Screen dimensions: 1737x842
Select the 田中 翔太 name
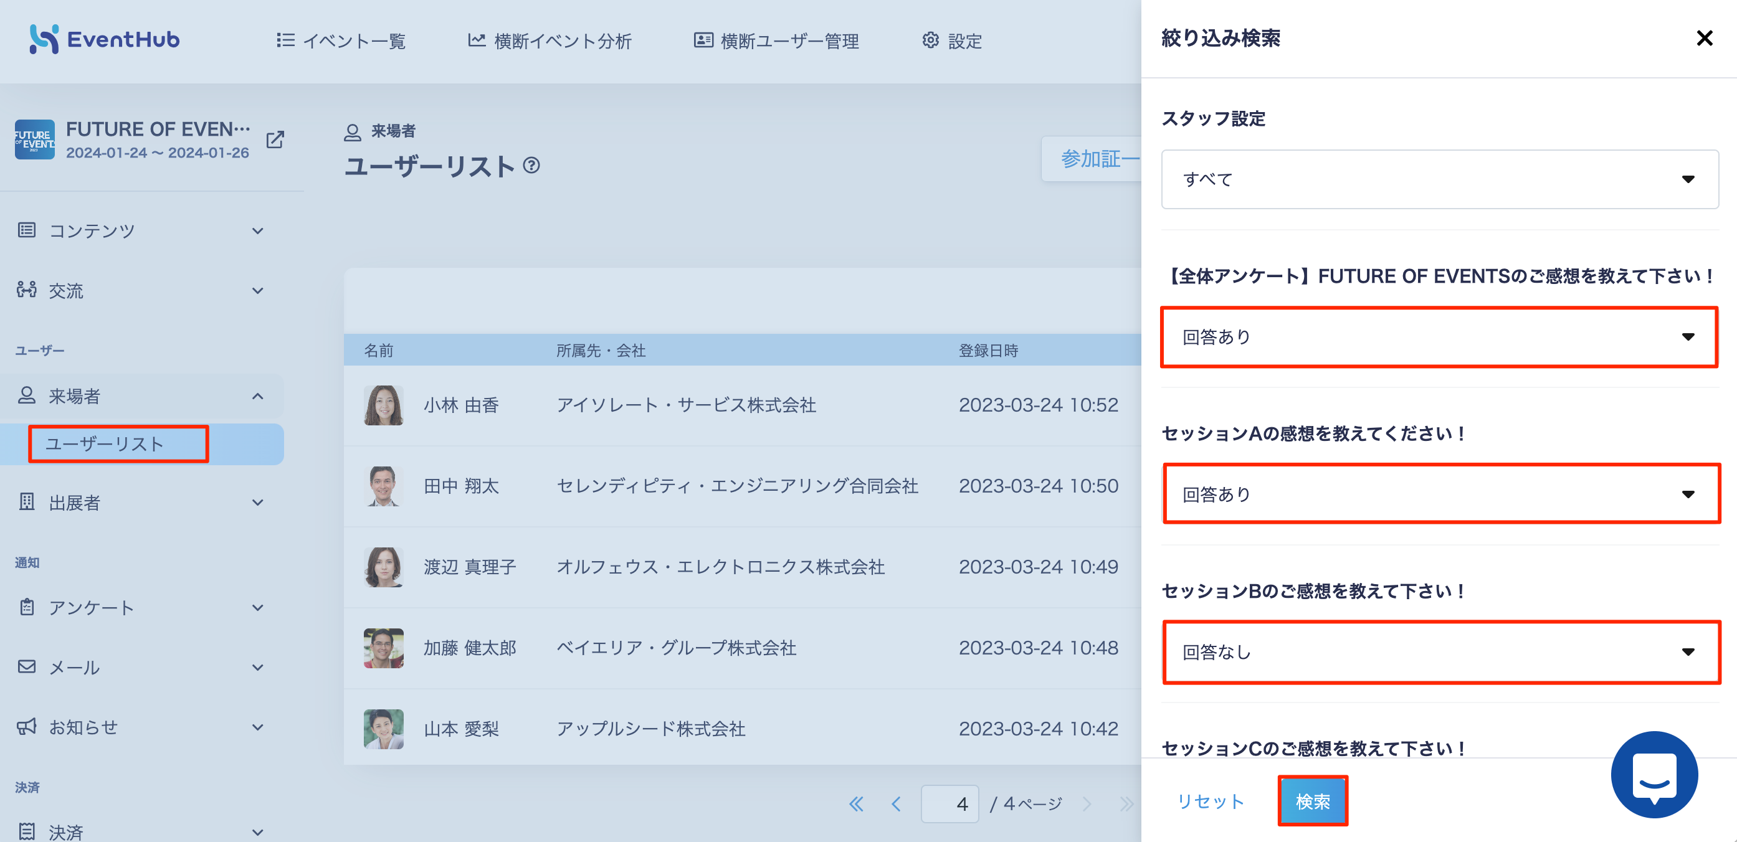click(461, 486)
